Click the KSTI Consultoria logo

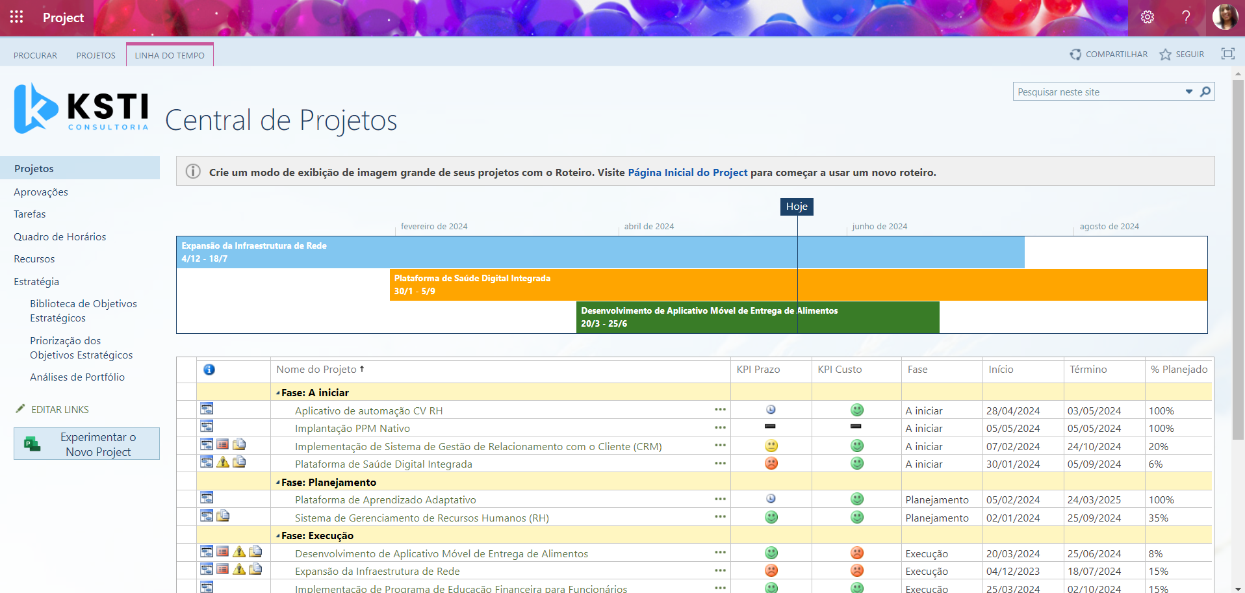coord(81,108)
